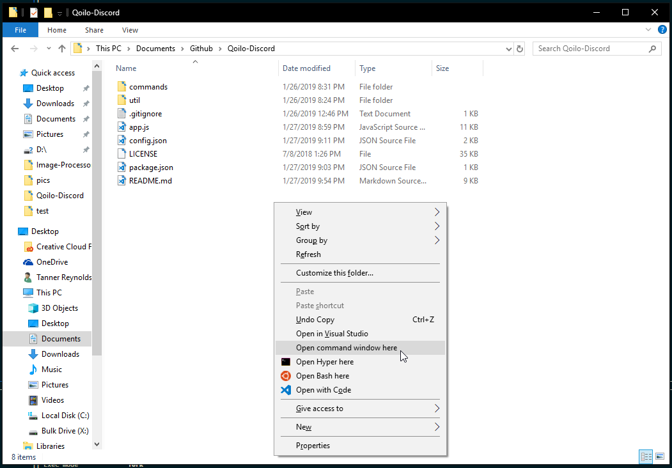Click the README.md file icon

tap(122, 181)
